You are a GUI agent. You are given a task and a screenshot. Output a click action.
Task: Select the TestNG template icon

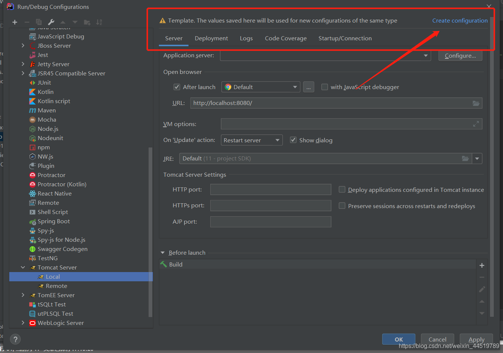coord(33,258)
